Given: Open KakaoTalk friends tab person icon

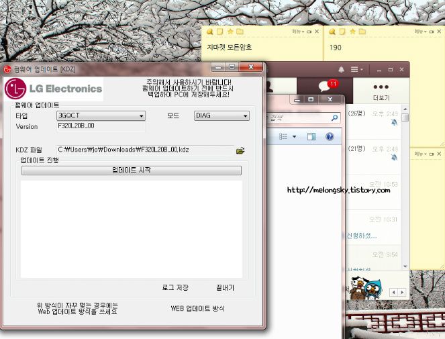Looking at the screenshot, I should [268, 87].
